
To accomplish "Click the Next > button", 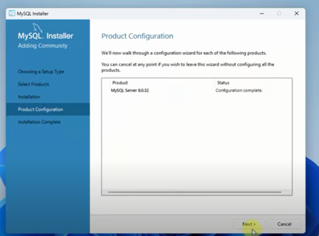I will pyautogui.click(x=249, y=224).
